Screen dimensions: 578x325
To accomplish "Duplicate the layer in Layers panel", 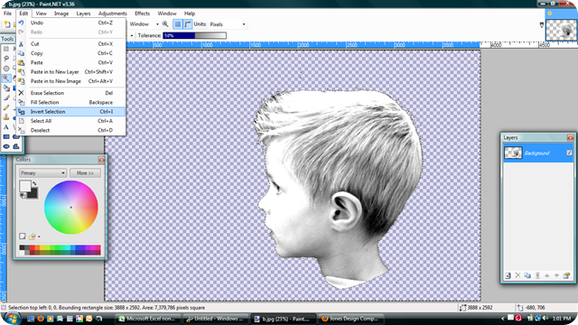I will tap(527, 275).
